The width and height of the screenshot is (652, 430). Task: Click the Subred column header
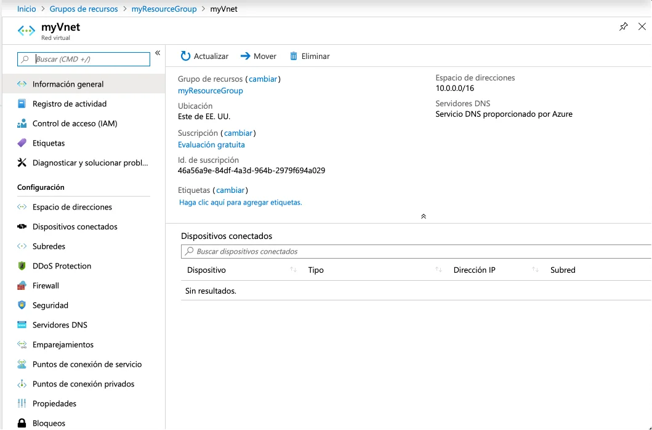pyautogui.click(x=563, y=270)
